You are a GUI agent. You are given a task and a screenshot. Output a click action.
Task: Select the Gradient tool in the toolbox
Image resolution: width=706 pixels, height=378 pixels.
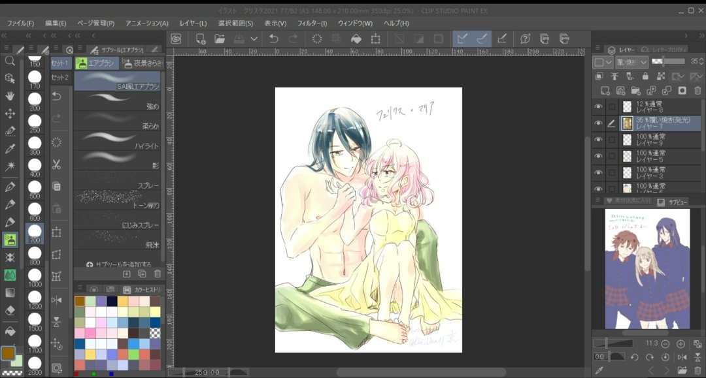pyautogui.click(x=9, y=292)
